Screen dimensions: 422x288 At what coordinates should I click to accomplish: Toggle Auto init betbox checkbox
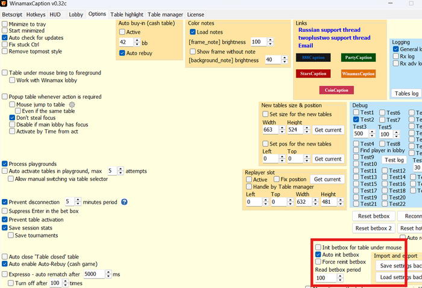tap(318, 254)
